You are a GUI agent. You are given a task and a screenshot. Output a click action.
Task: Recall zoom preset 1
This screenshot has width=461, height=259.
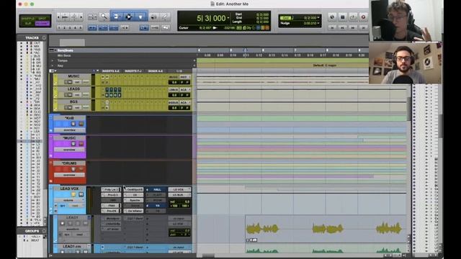(x=59, y=27)
